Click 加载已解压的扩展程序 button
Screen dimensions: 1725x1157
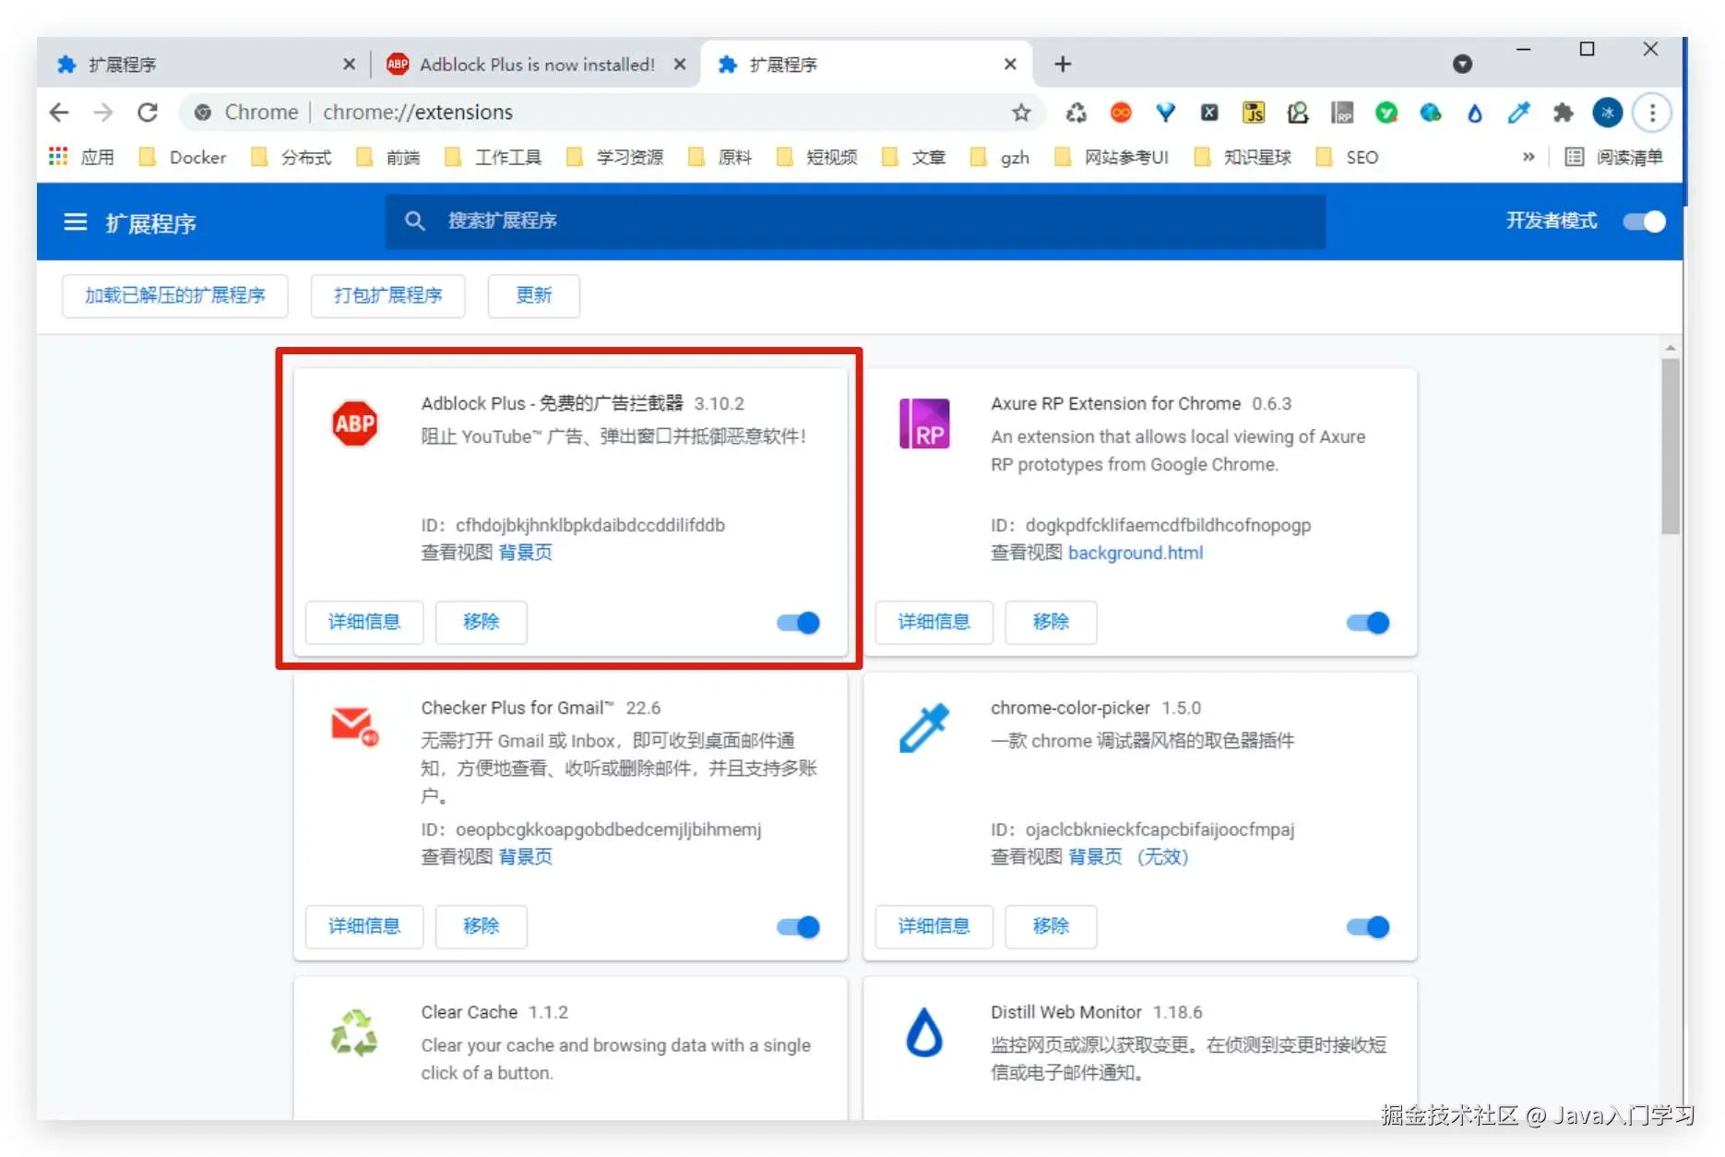point(175,295)
